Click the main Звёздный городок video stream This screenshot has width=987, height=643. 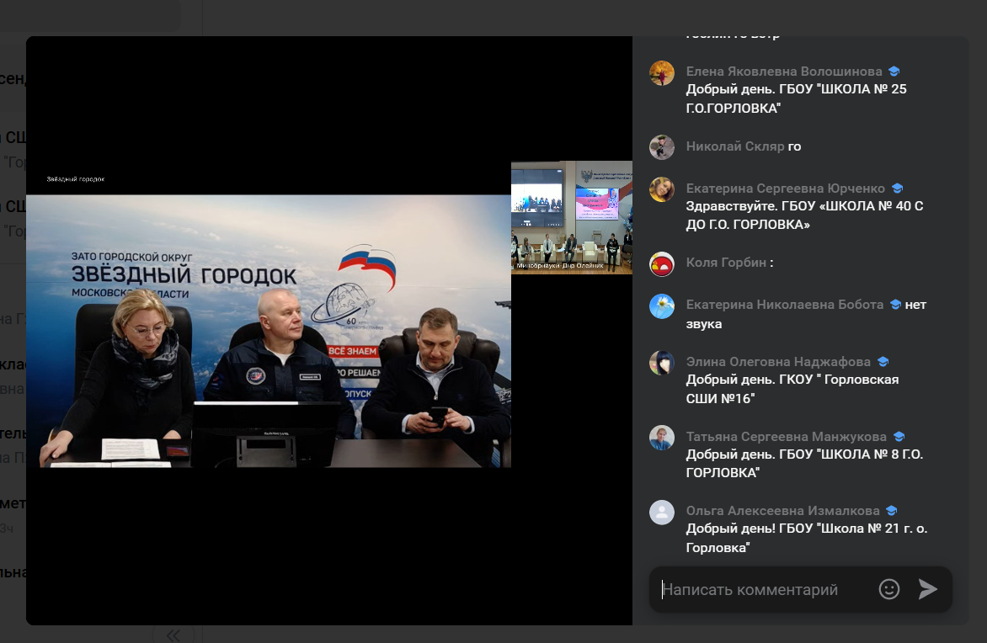269,331
